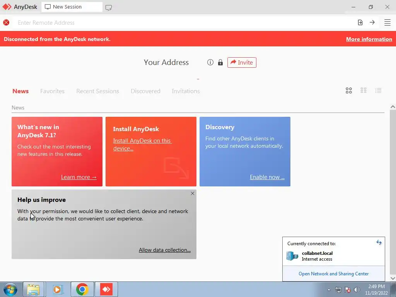The height and width of the screenshot is (297, 396).
Task: Click the More information link
Action: tap(369, 39)
